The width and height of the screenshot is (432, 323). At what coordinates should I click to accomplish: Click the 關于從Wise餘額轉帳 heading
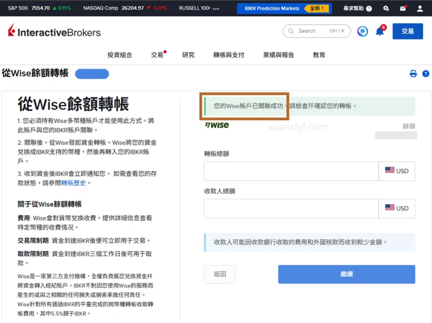tap(50, 204)
